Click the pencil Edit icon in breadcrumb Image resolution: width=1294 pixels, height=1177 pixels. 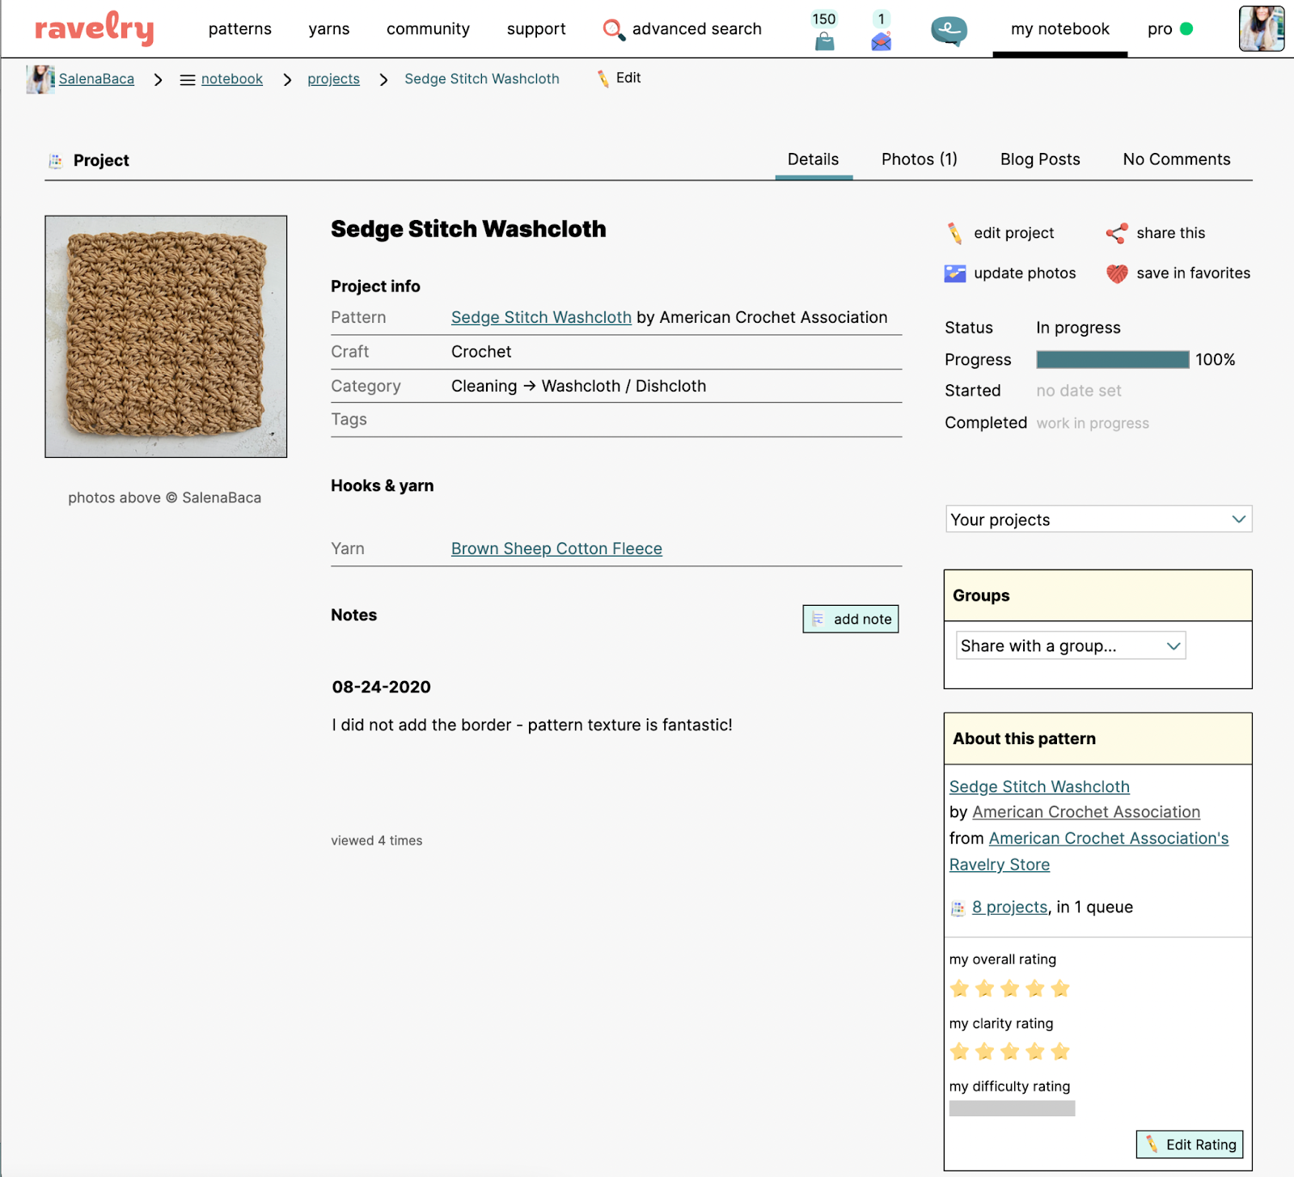coord(603,78)
